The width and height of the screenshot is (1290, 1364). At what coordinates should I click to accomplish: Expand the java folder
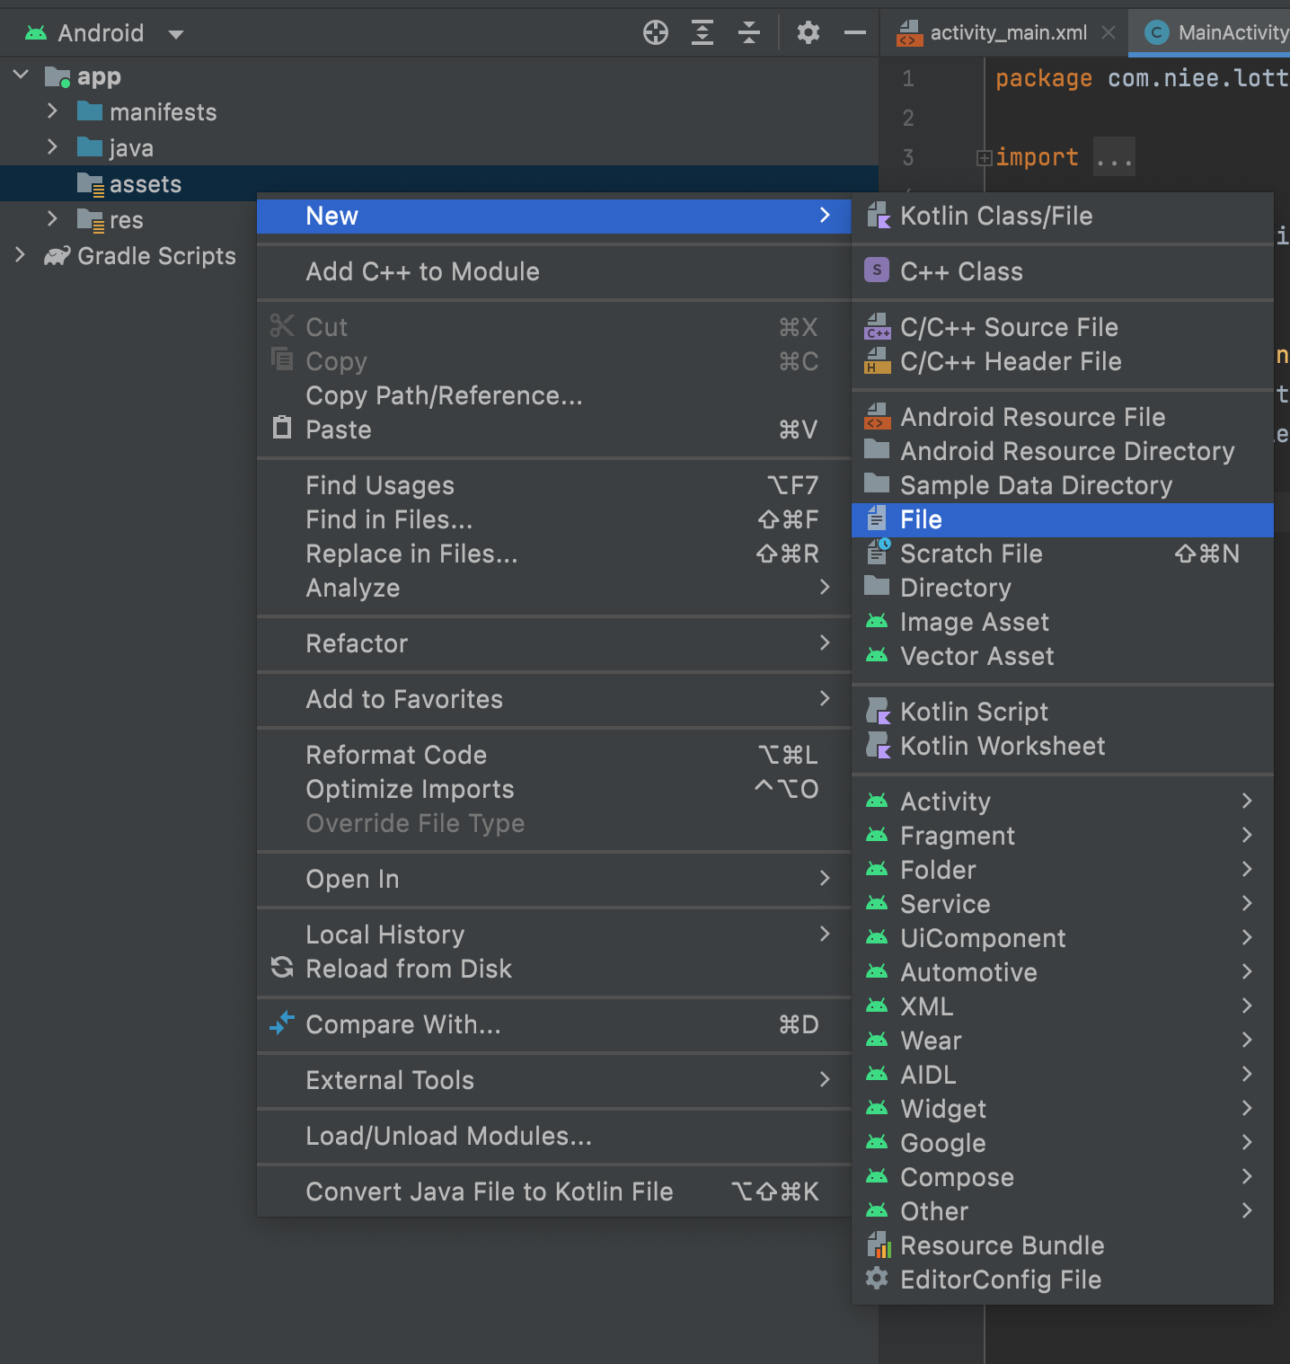[x=52, y=146]
